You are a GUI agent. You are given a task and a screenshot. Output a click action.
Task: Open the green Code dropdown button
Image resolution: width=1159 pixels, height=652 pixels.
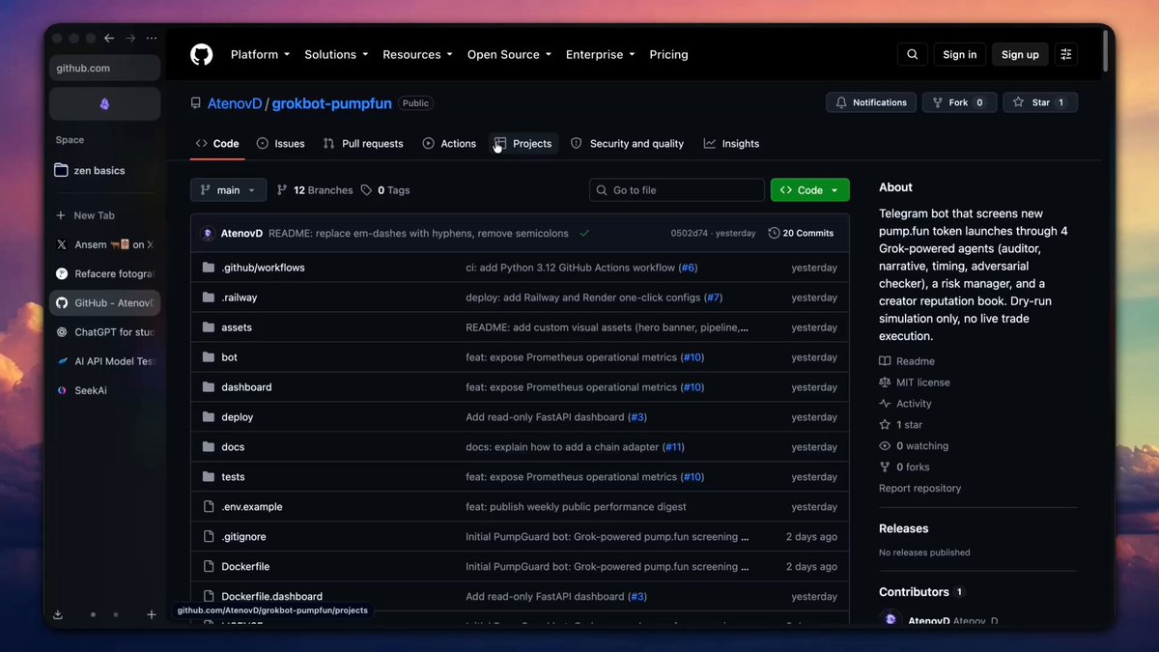click(x=809, y=190)
